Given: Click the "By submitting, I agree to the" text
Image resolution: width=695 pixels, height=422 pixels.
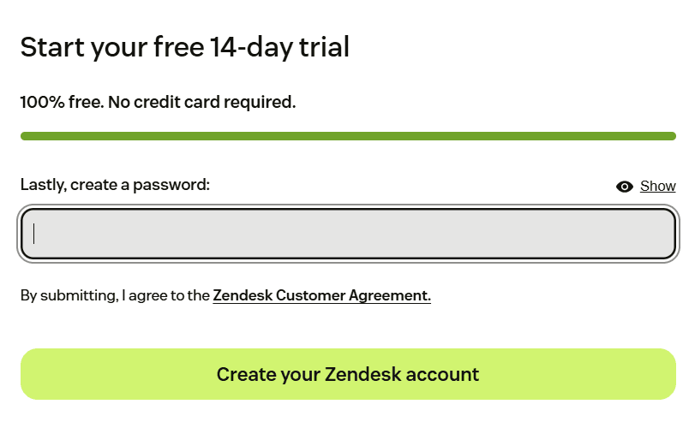Looking at the screenshot, I should pos(115,295).
